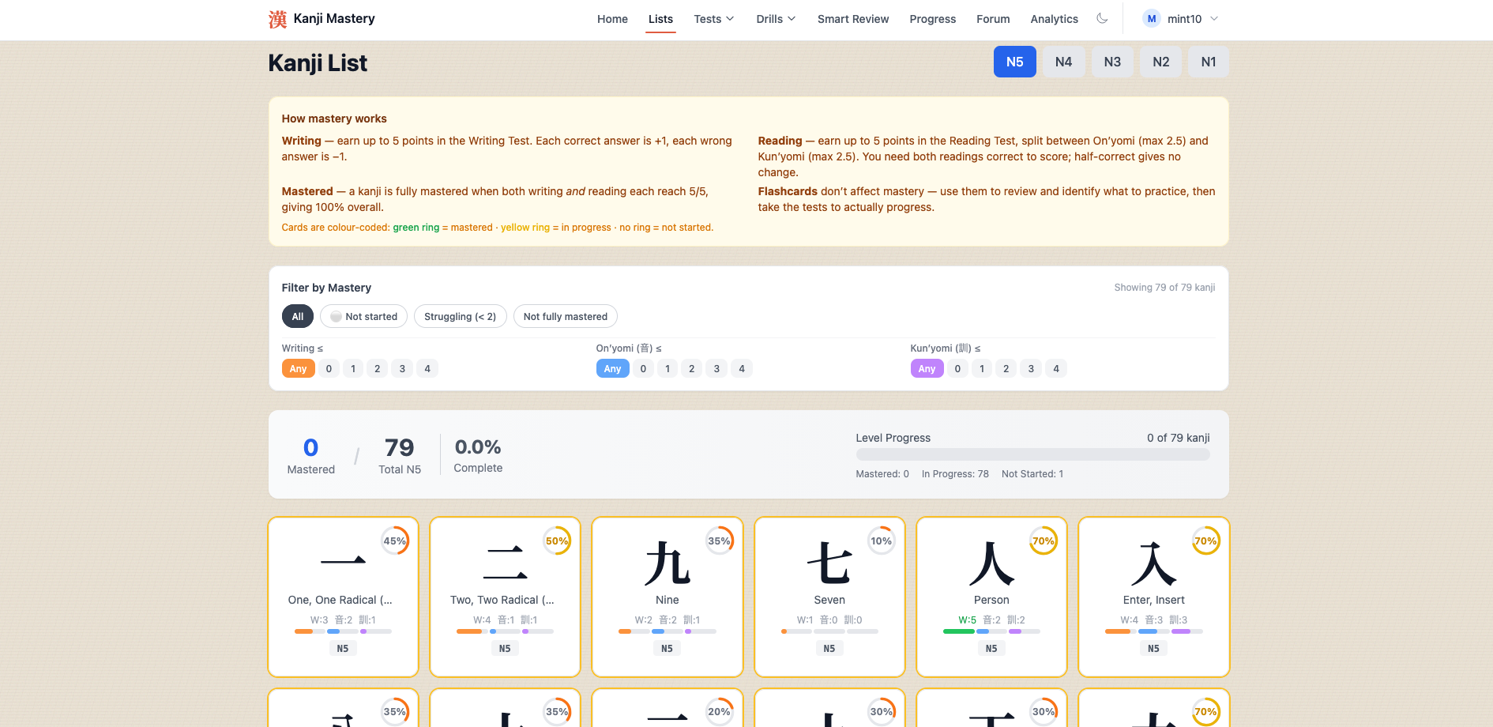
Task: Toggle the Not fully mastered filter
Action: coord(566,316)
